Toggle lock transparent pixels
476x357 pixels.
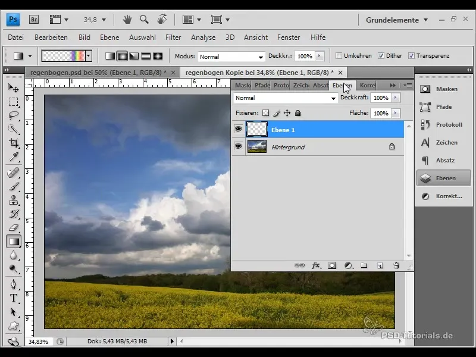[x=265, y=113]
